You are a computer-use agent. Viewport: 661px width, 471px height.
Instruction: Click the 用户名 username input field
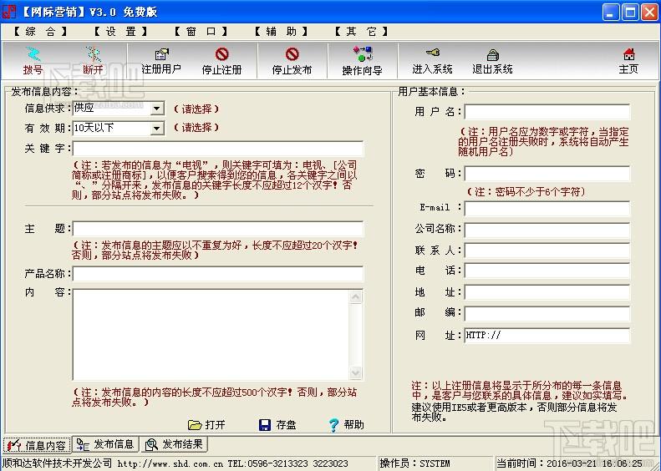tap(547, 112)
